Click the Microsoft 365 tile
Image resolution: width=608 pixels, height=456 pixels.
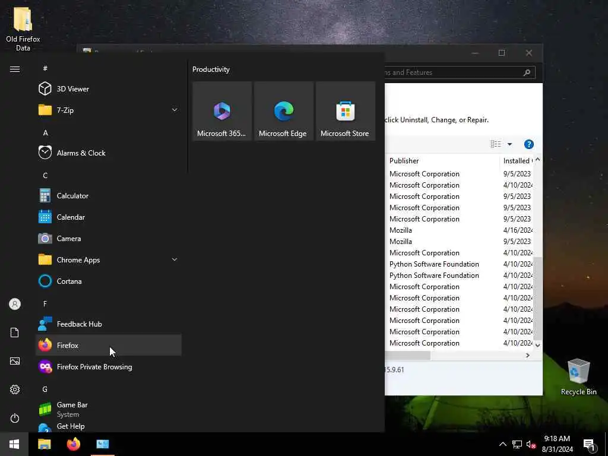pyautogui.click(x=222, y=111)
